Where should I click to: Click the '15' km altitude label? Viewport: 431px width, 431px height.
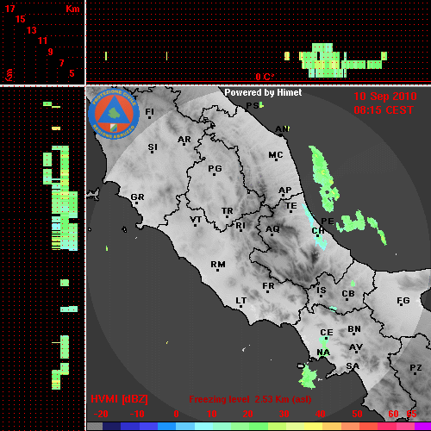point(21,19)
